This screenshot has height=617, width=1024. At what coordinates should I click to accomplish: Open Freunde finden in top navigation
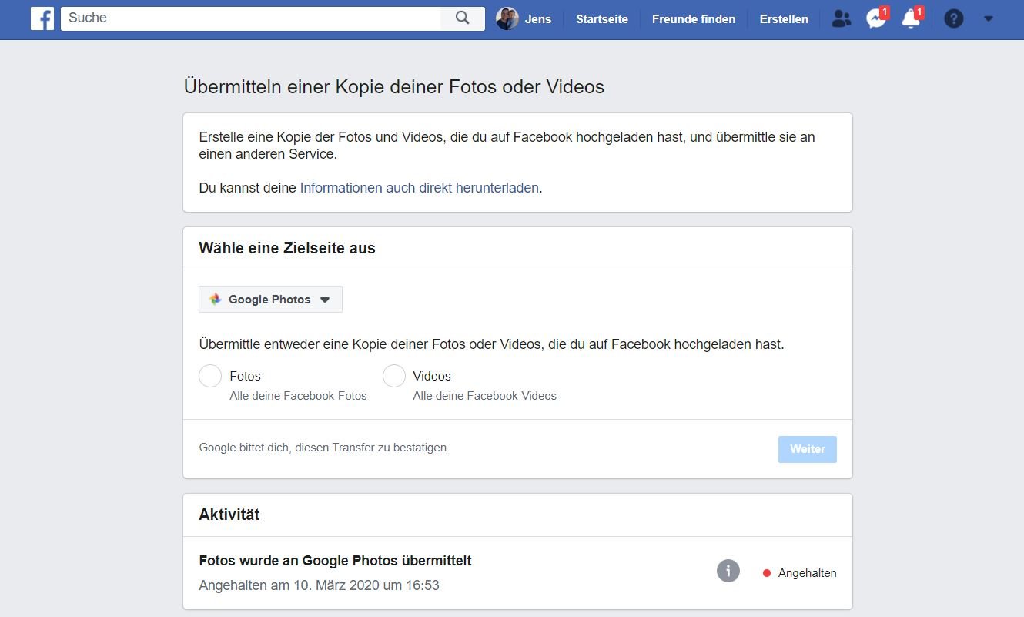(693, 19)
